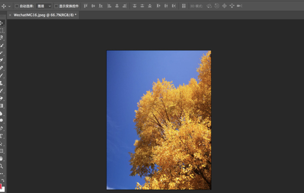Select the Zoom tool
The image size is (304, 193).
point(1,166)
